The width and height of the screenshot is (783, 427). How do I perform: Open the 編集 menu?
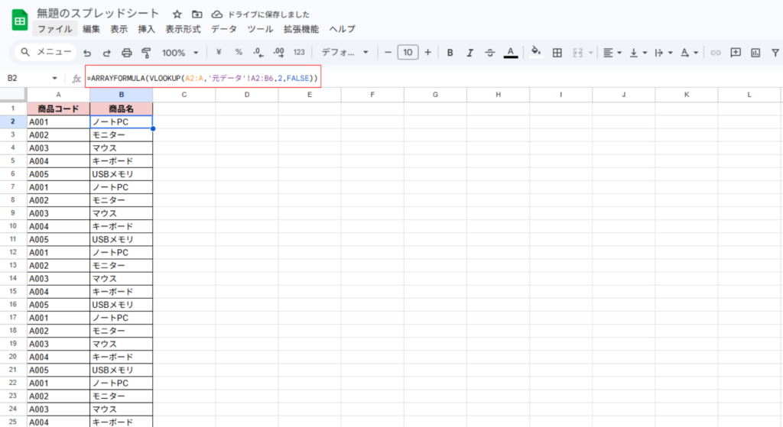91,29
